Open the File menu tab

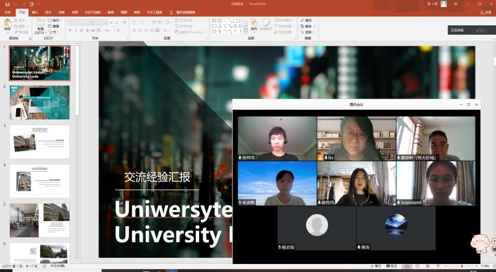pyautogui.click(x=7, y=12)
